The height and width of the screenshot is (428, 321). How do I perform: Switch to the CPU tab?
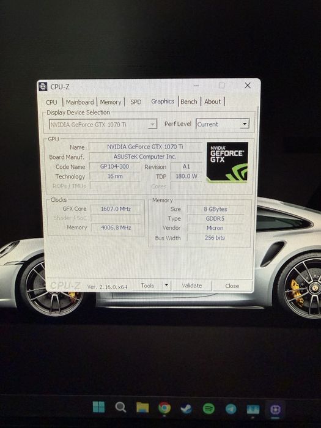coord(51,102)
